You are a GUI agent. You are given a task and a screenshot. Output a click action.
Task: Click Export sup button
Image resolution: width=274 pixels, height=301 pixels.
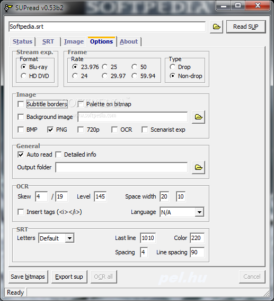point(69,277)
